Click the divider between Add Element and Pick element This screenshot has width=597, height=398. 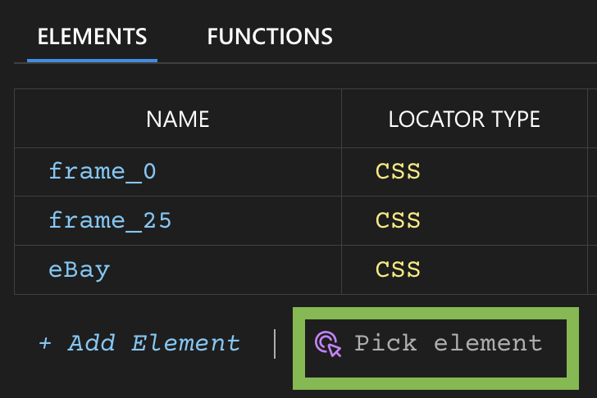pyautogui.click(x=275, y=343)
